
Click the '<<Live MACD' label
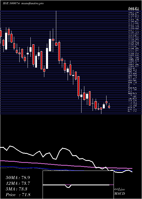(120, 192)
